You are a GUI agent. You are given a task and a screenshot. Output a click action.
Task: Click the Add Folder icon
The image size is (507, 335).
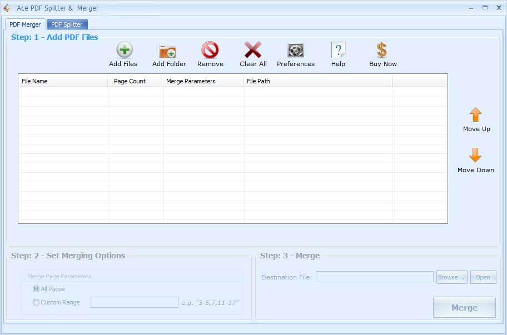click(x=168, y=51)
